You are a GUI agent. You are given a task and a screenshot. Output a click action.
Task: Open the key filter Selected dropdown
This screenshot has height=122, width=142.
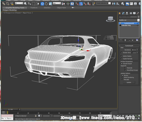[105, 116]
